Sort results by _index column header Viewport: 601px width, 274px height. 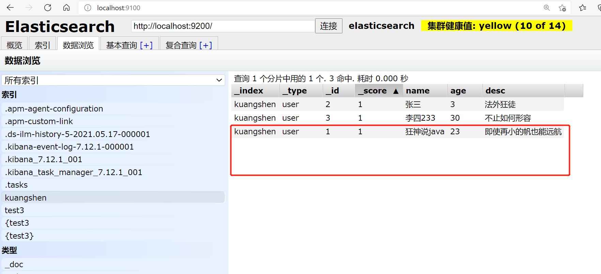pos(255,91)
